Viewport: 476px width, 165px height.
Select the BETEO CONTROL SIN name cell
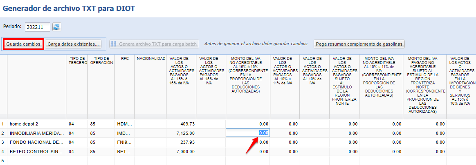pyautogui.click(x=37, y=152)
